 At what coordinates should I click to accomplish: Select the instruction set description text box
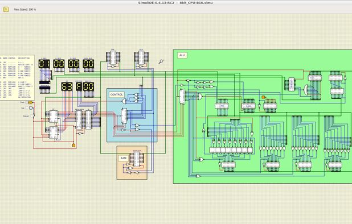(17, 77)
